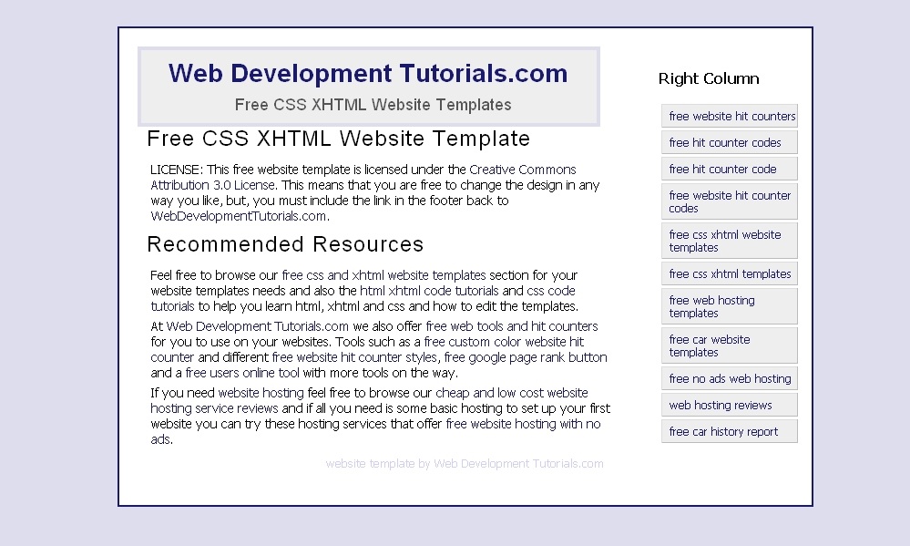Follow the 'website hosting' link in last paragraph
The height and width of the screenshot is (546, 910).
[x=261, y=393]
